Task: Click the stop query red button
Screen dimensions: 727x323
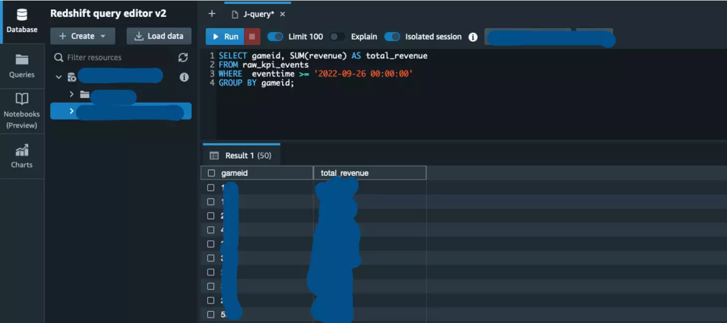Action: tap(252, 36)
